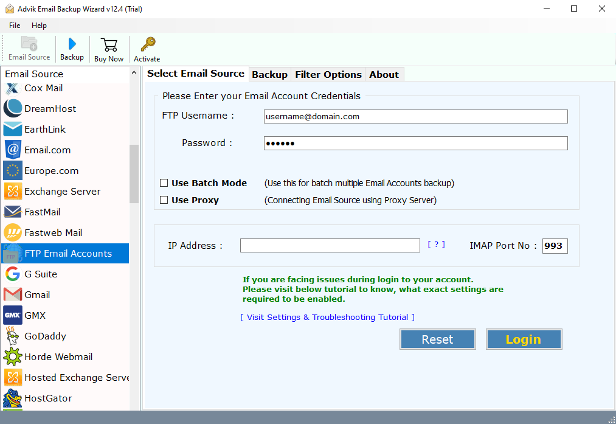Maximize the Advik Email Backup Wizard window

[574, 9]
